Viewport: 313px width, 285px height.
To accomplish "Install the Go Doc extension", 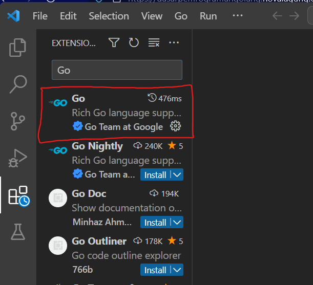I will click(155, 222).
